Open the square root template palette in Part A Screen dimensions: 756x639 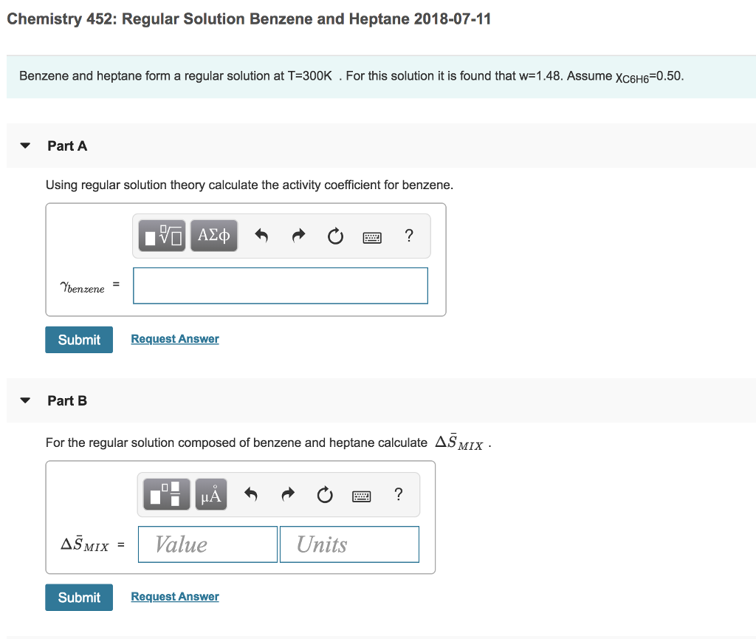[x=161, y=236]
